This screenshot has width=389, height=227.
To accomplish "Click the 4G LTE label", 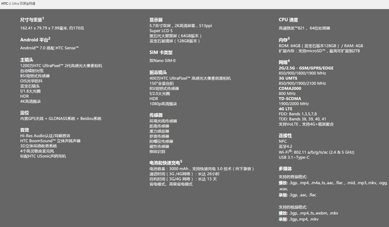I will 286,109.
